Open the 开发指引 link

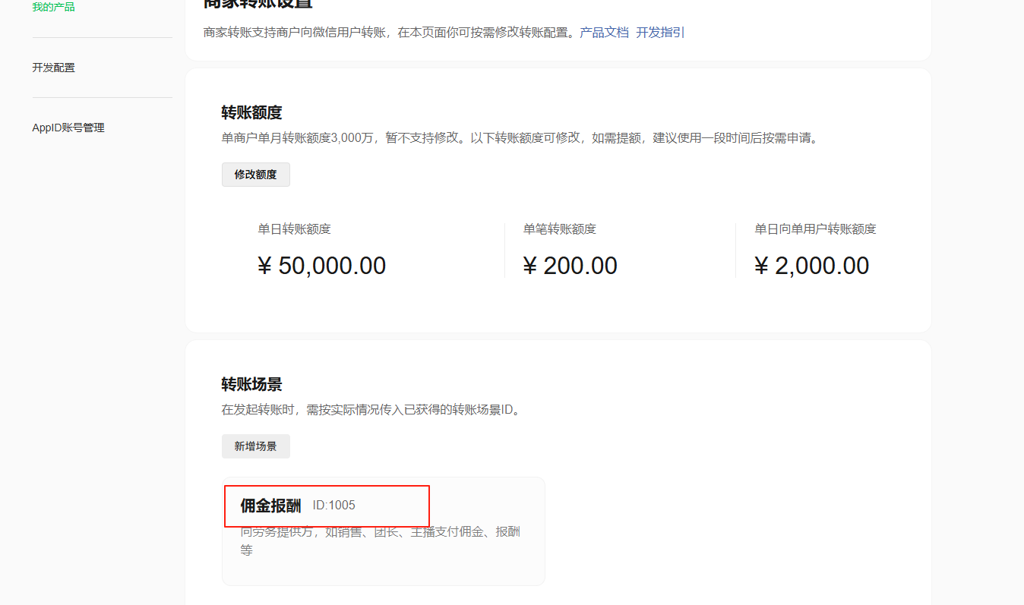coord(659,33)
